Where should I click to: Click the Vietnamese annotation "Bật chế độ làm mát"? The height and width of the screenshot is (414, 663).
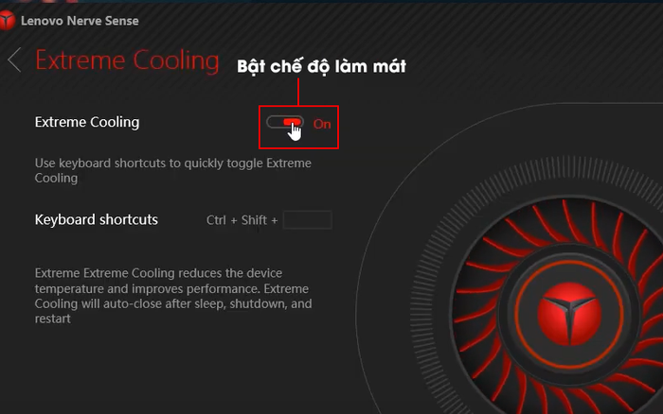pyautogui.click(x=321, y=66)
